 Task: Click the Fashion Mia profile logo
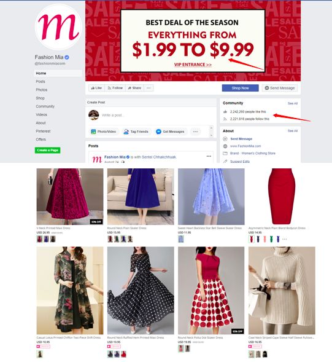[58, 26]
